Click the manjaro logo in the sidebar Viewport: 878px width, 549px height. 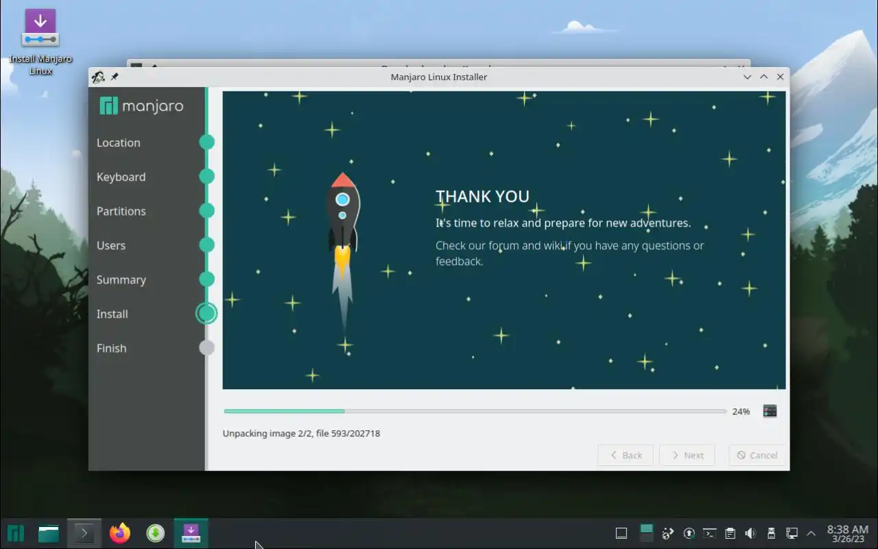pos(141,106)
